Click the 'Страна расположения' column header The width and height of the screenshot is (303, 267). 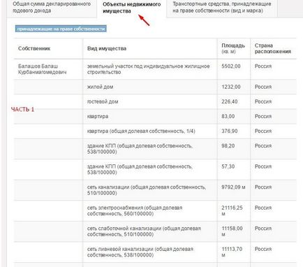coord(273,48)
